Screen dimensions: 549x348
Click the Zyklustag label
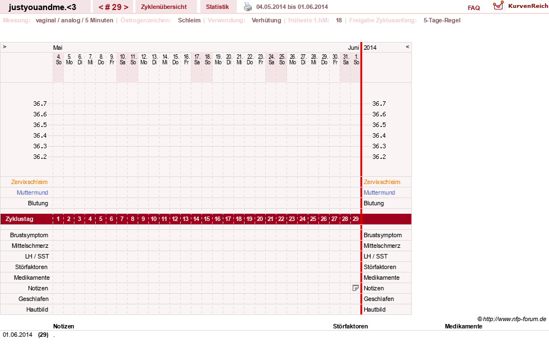click(x=19, y=219)
